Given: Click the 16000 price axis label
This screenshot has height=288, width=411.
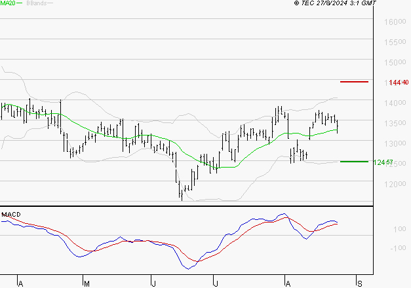Looking at the screenshot, I should tap(395, 22).
